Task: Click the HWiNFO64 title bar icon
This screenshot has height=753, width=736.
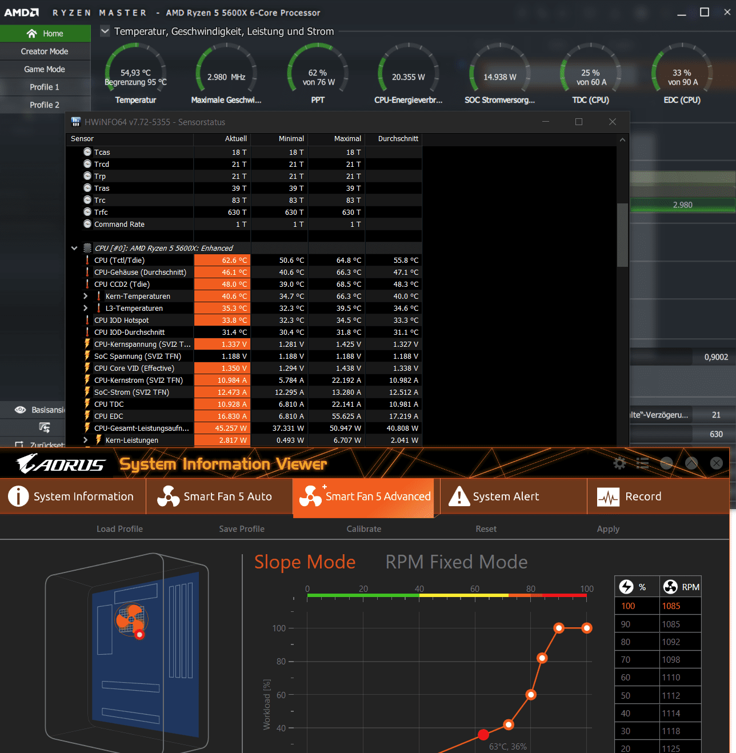Action: [x=75, y=122]
